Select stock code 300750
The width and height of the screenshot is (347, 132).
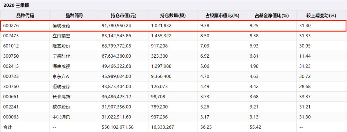(11, 56)
